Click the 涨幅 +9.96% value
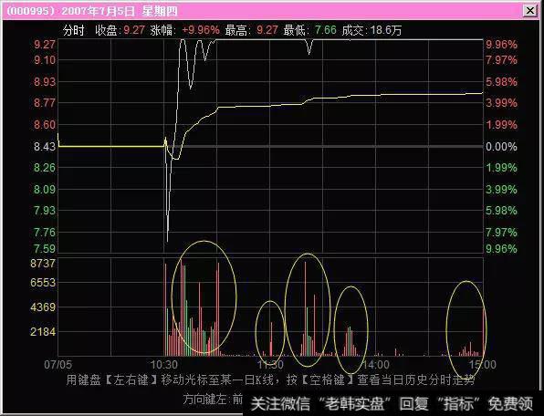This screenshot has height=416, width=544. [x=201, y=30]
